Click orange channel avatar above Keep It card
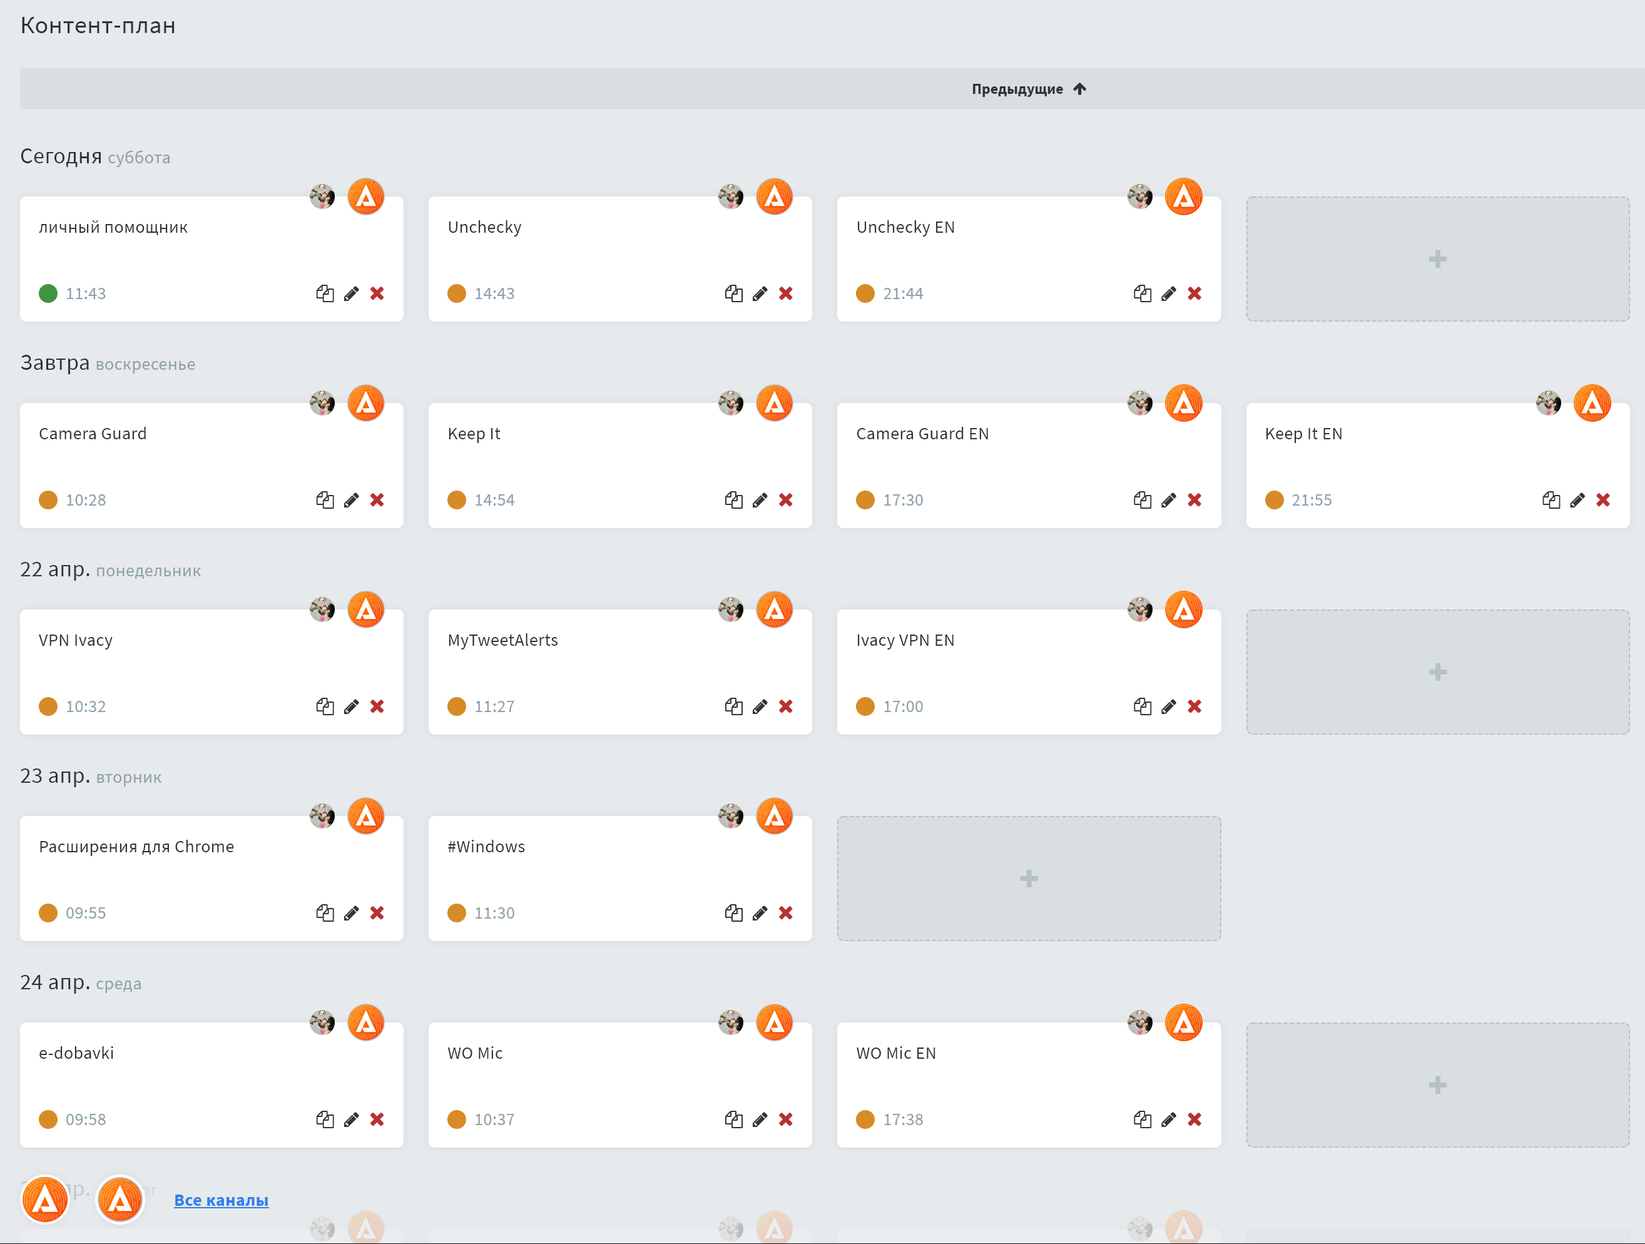 tap(774, 404)
